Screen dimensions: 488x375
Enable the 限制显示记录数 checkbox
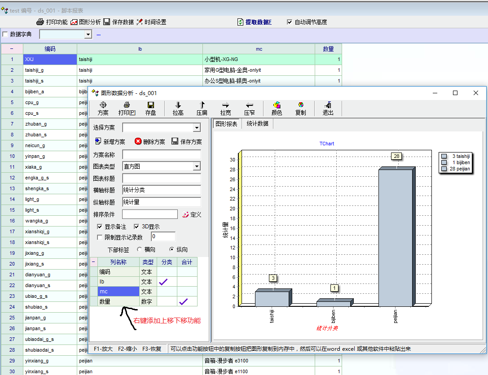tap(100, 237)
